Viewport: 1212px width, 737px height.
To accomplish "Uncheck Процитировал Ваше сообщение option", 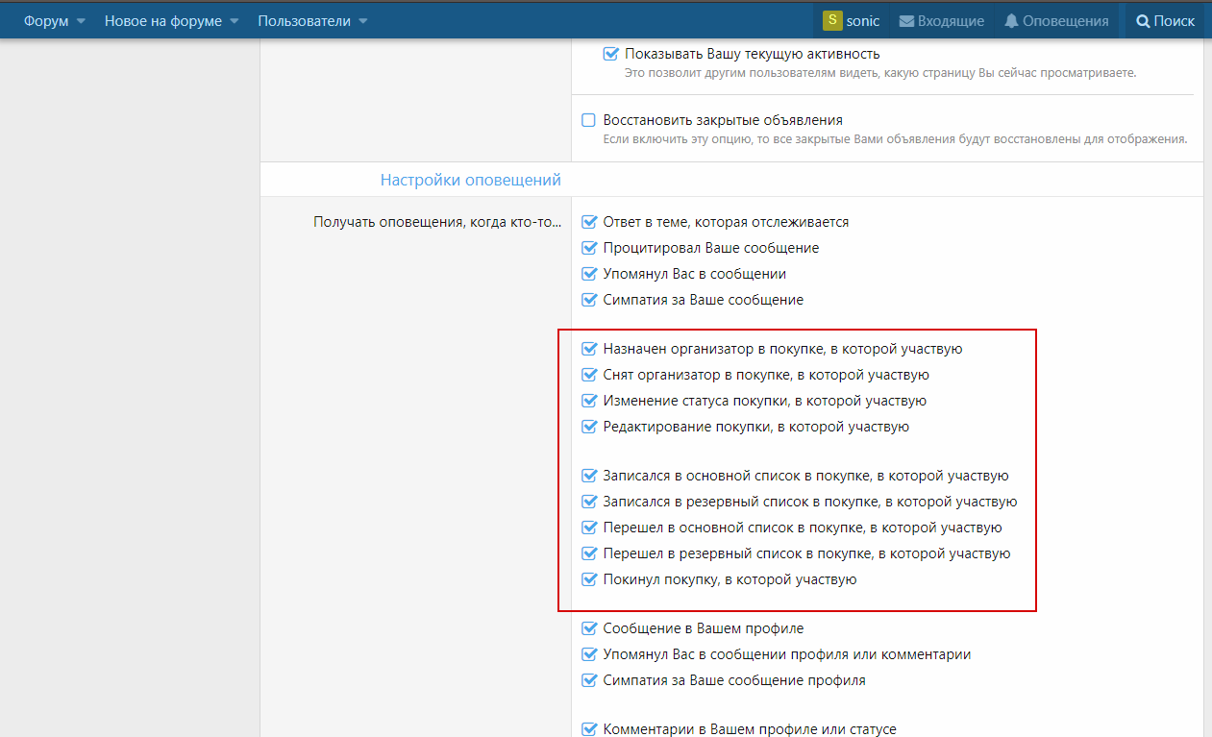I will tap(590, 248).
